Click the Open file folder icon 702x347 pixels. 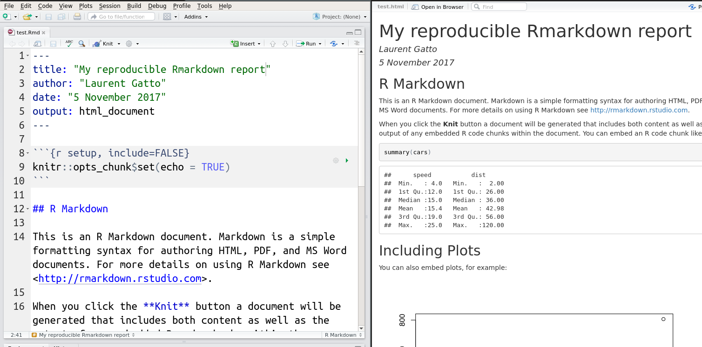point(27,17)
